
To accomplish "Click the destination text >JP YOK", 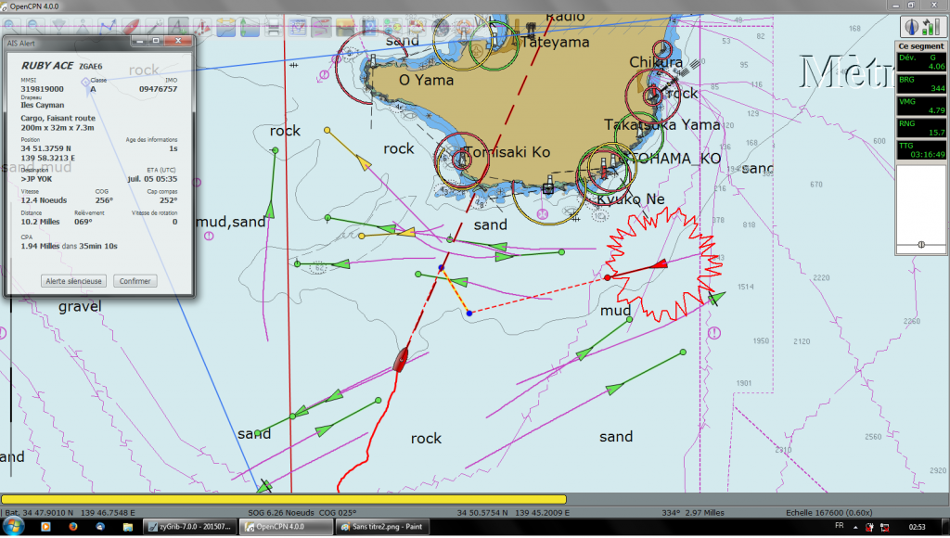I will pos(36,179).
